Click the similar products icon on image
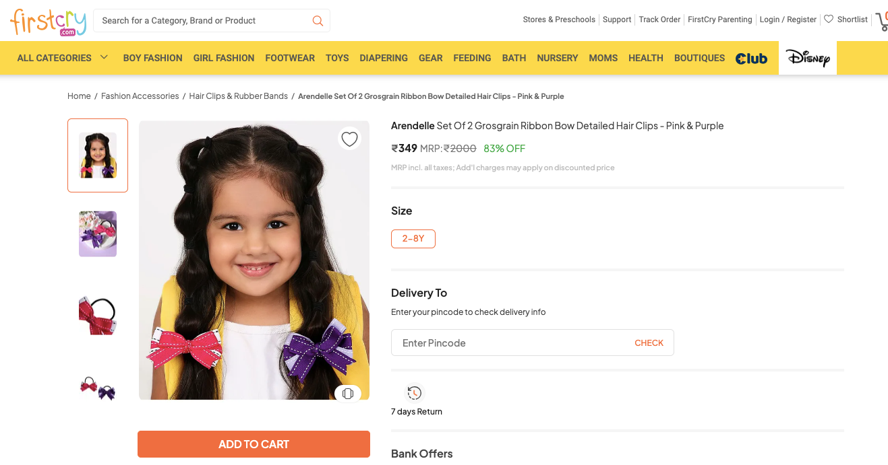This screenshot has height=465, width=888. click(x=348, y=394)
